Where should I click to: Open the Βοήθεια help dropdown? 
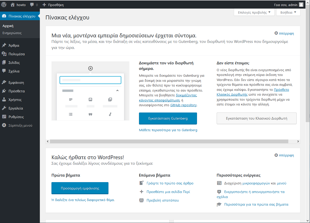pos(288,12)
